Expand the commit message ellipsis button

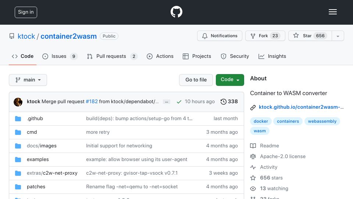pos(166,102)
